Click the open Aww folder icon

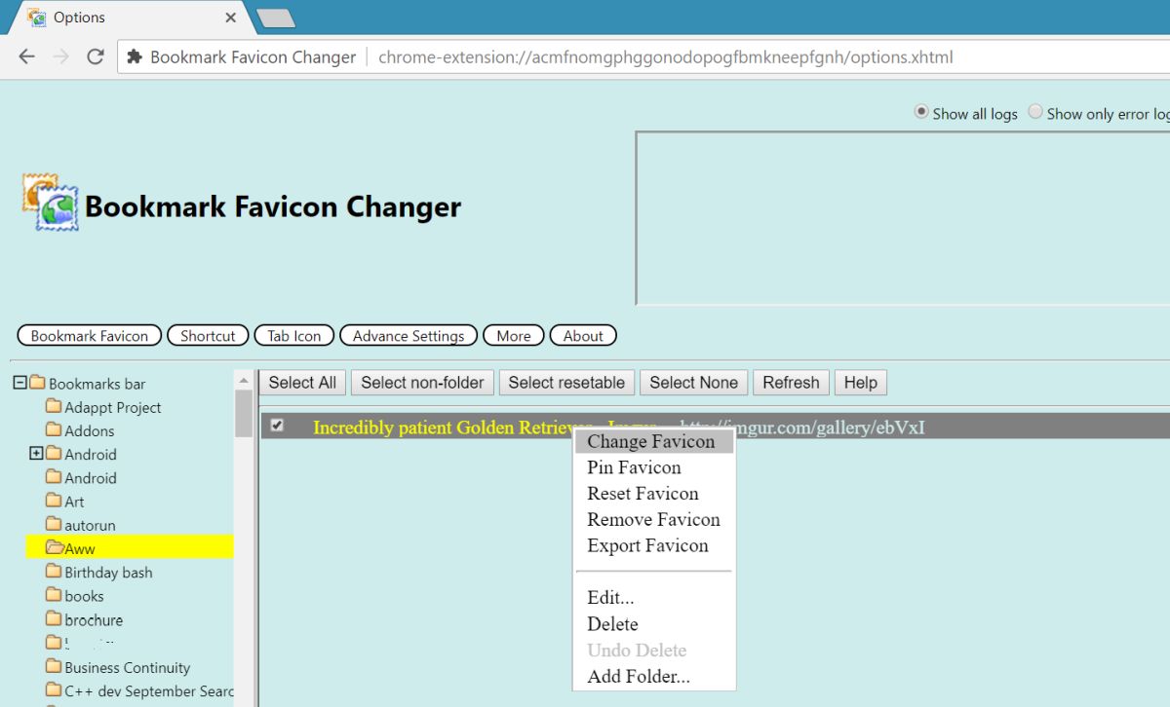click(x=55, y=547)
